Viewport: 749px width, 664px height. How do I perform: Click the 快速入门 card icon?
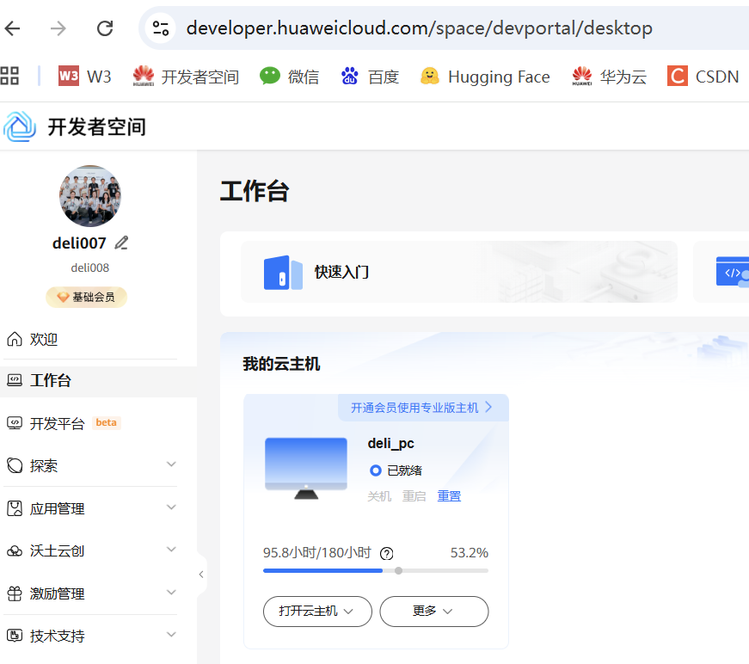click(284, 273)
